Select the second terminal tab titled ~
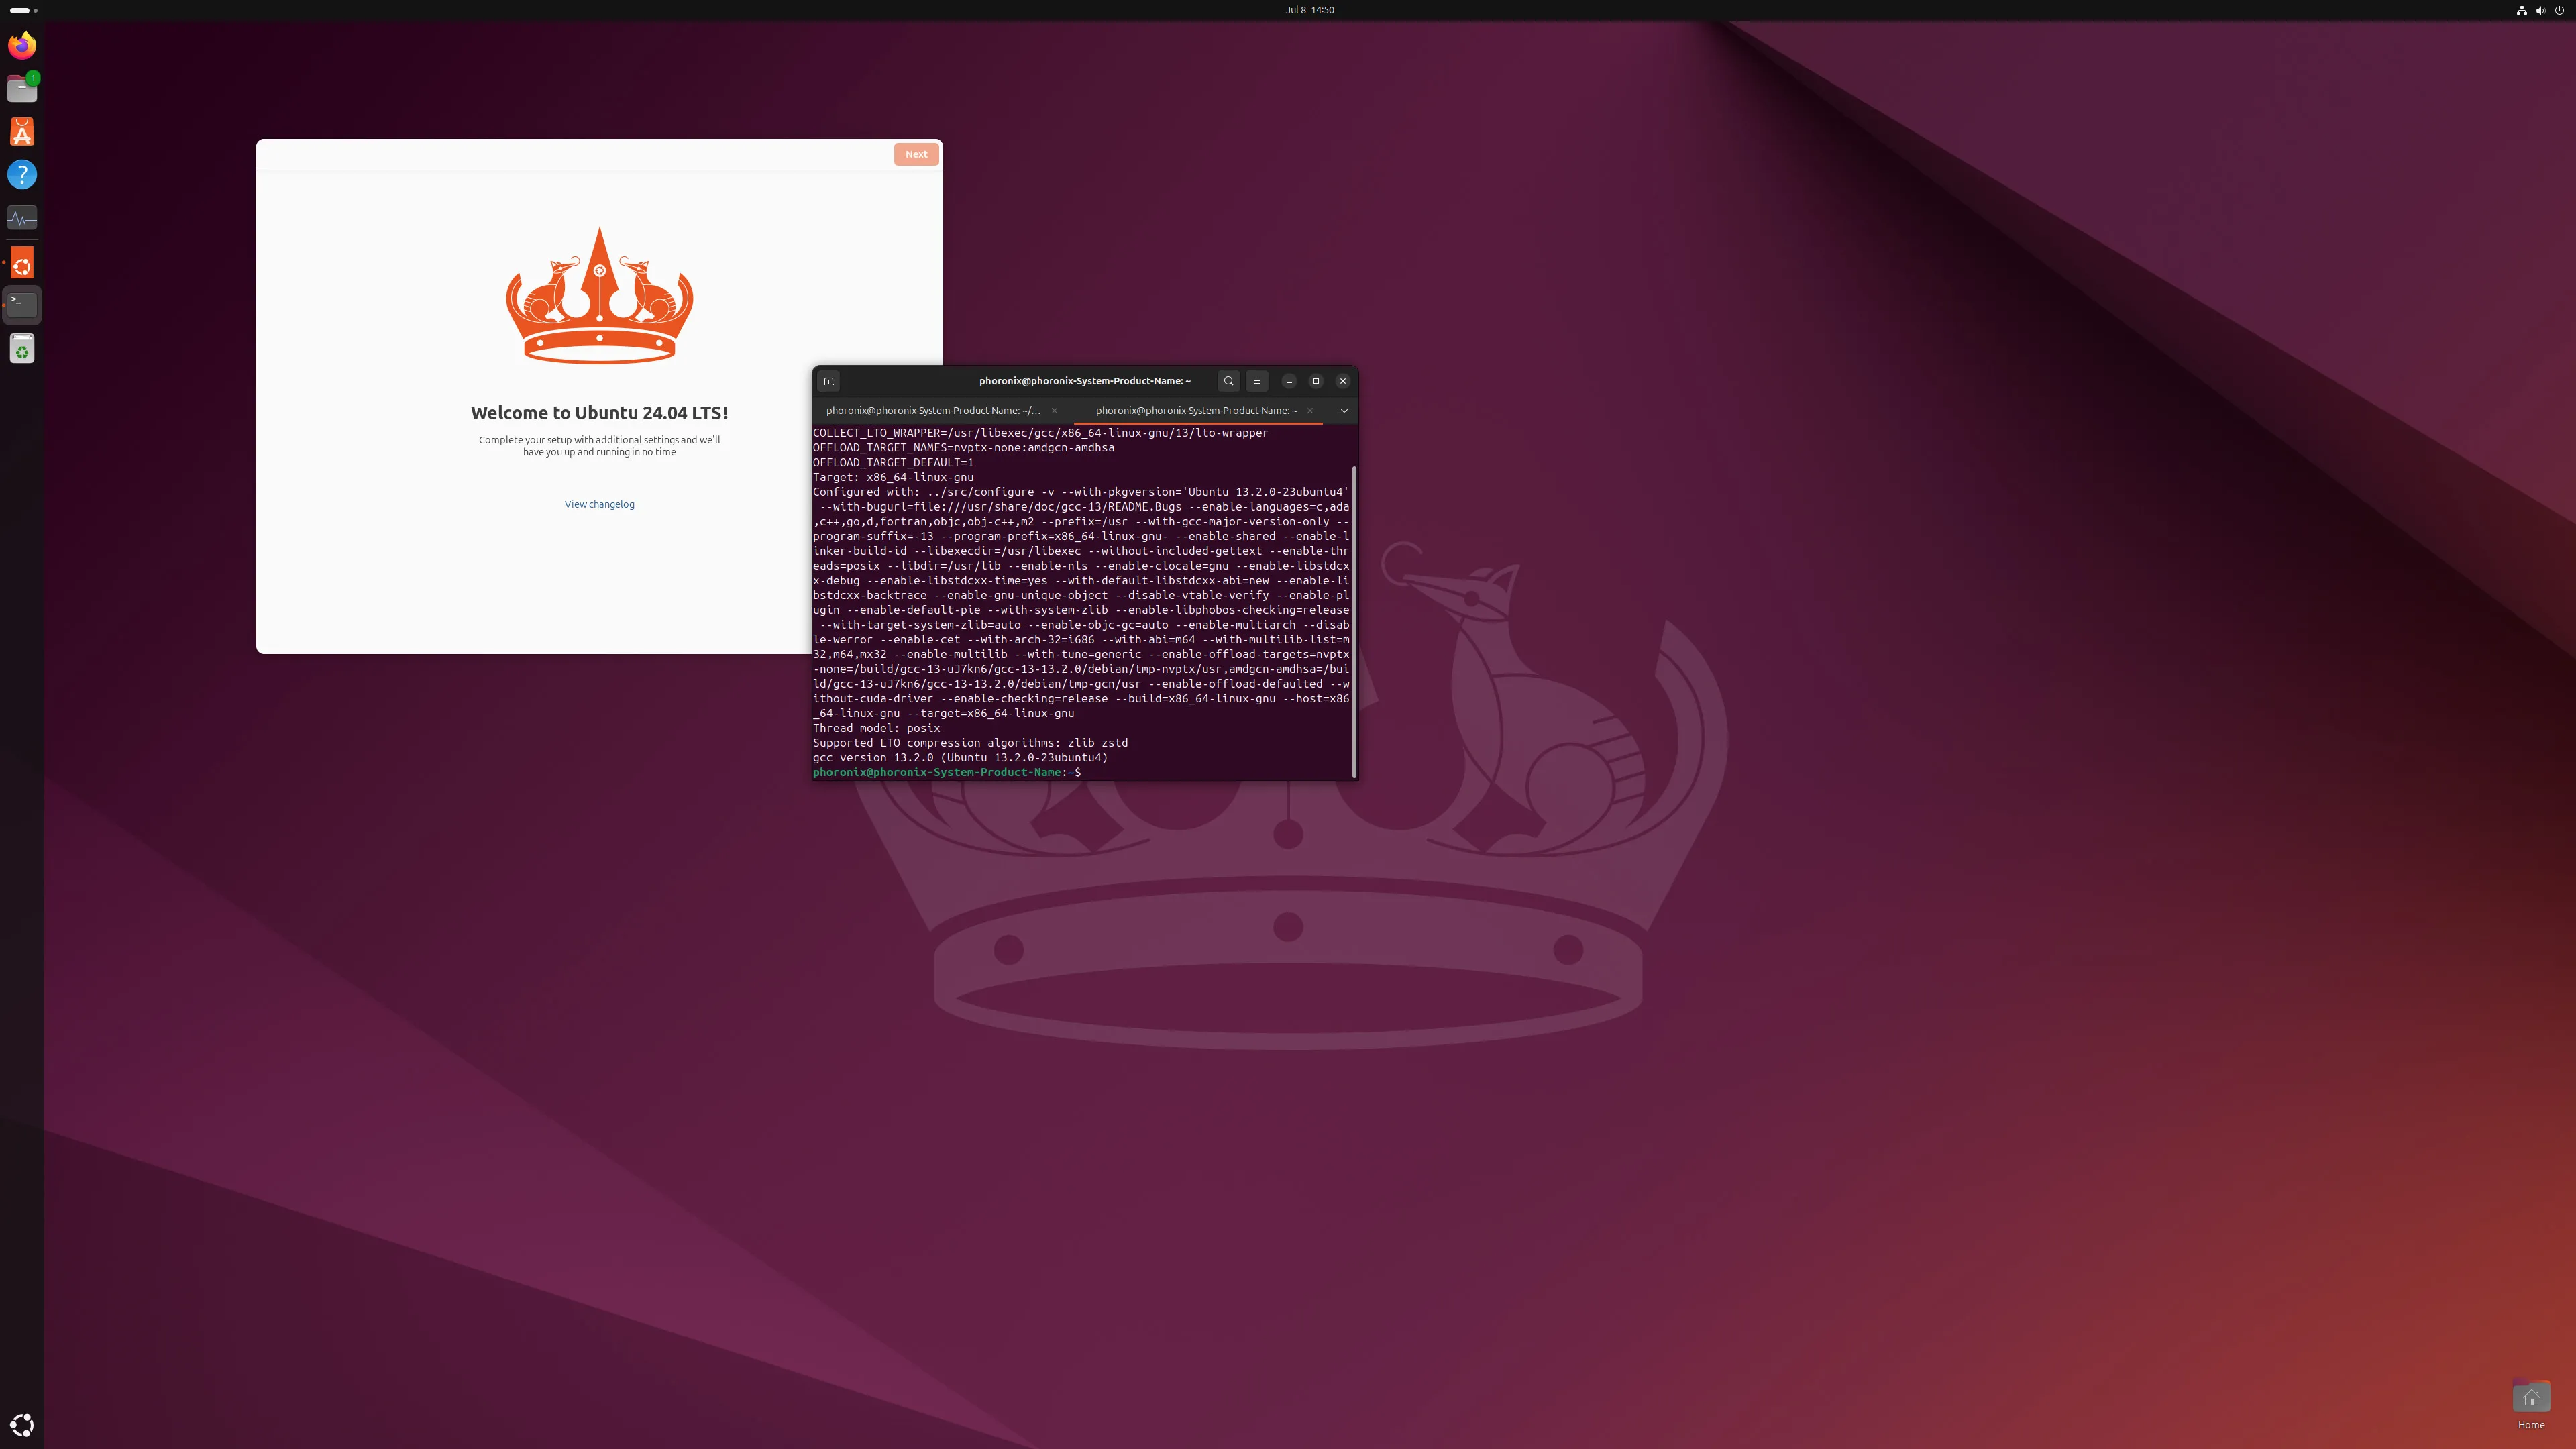2576x1449 pixels. (x=1196, y=411)
